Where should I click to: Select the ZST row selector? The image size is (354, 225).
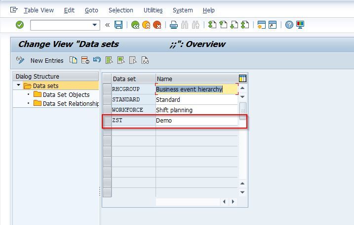point(107,120)
